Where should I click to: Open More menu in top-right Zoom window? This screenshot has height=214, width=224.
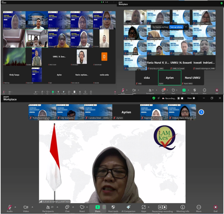[204, 91]
